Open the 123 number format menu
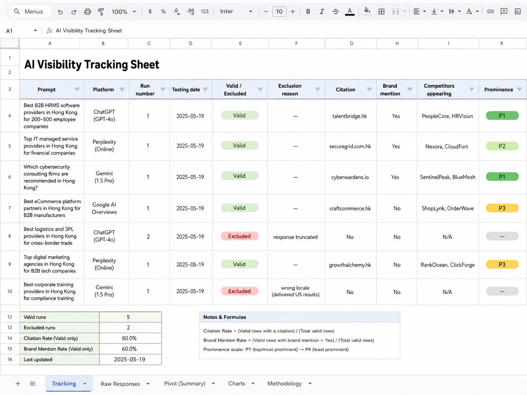Image resolution: width=527 pixels, height=395 pixels. click(205, 12)
